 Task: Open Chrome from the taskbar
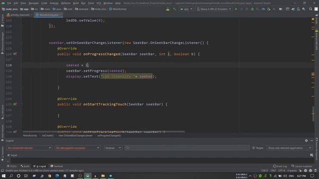(x=49, y=176)
